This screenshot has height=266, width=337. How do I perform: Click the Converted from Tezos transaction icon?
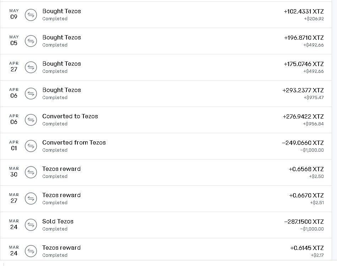31,146
